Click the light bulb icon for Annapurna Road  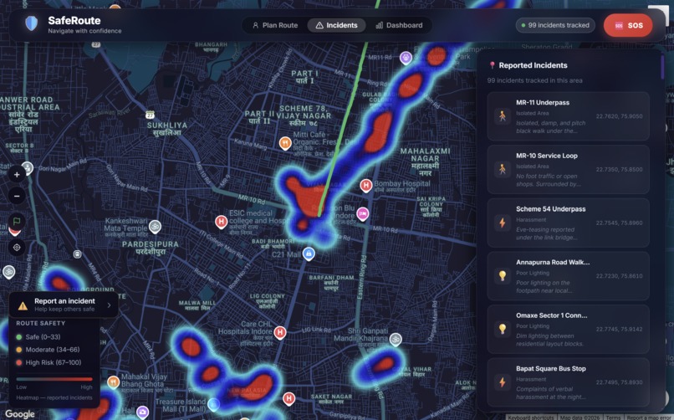pos(502,276)
